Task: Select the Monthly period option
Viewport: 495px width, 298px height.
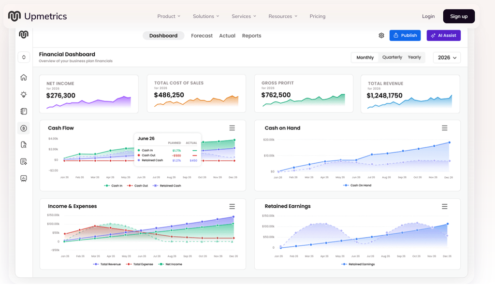Action: [365, 57]
